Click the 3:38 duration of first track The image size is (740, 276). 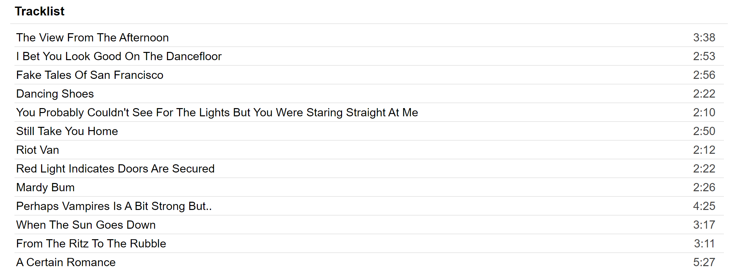(704, 37)
